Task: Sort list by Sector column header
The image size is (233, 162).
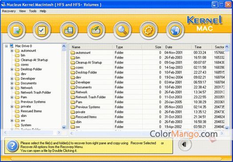Action: point(218,47)
